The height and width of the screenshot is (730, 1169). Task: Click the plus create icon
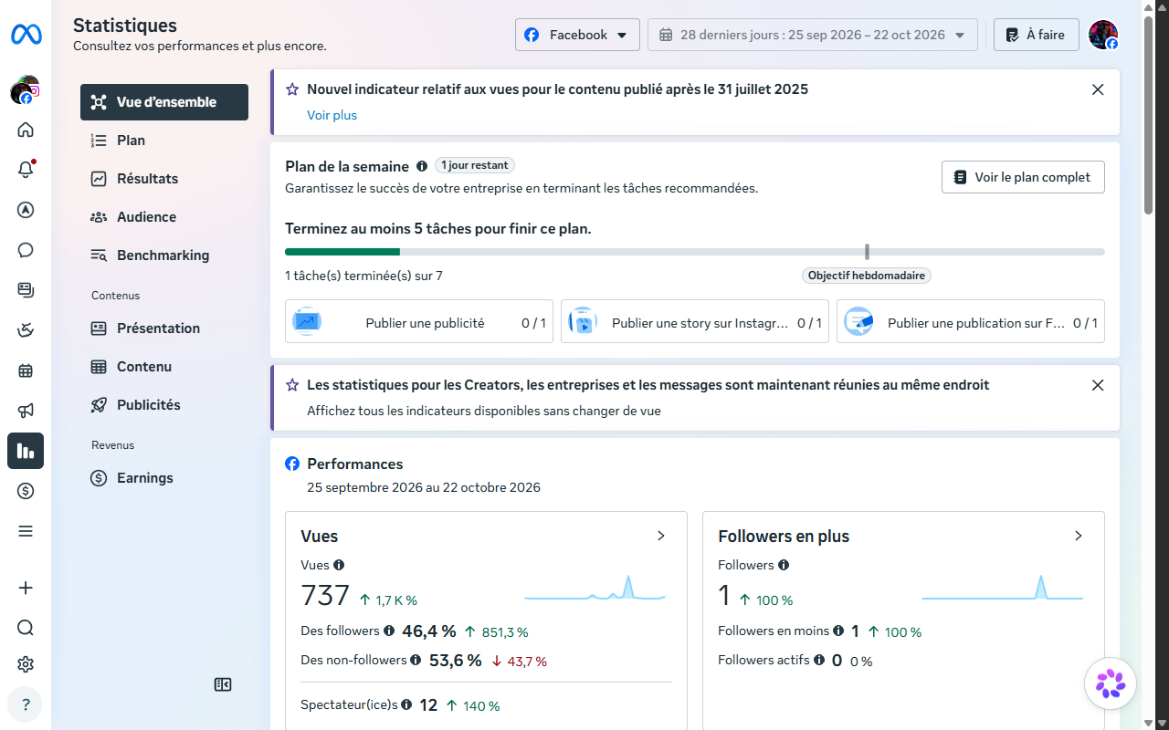tap(26, 588)
